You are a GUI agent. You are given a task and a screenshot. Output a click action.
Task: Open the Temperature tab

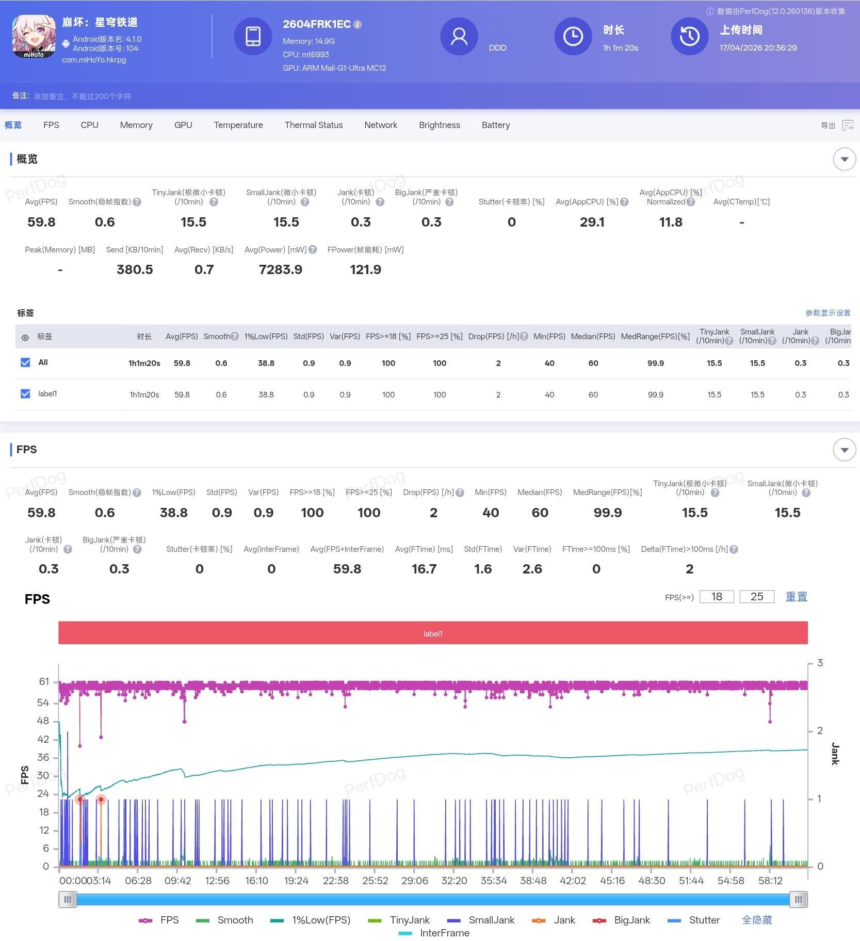(238, 125)
